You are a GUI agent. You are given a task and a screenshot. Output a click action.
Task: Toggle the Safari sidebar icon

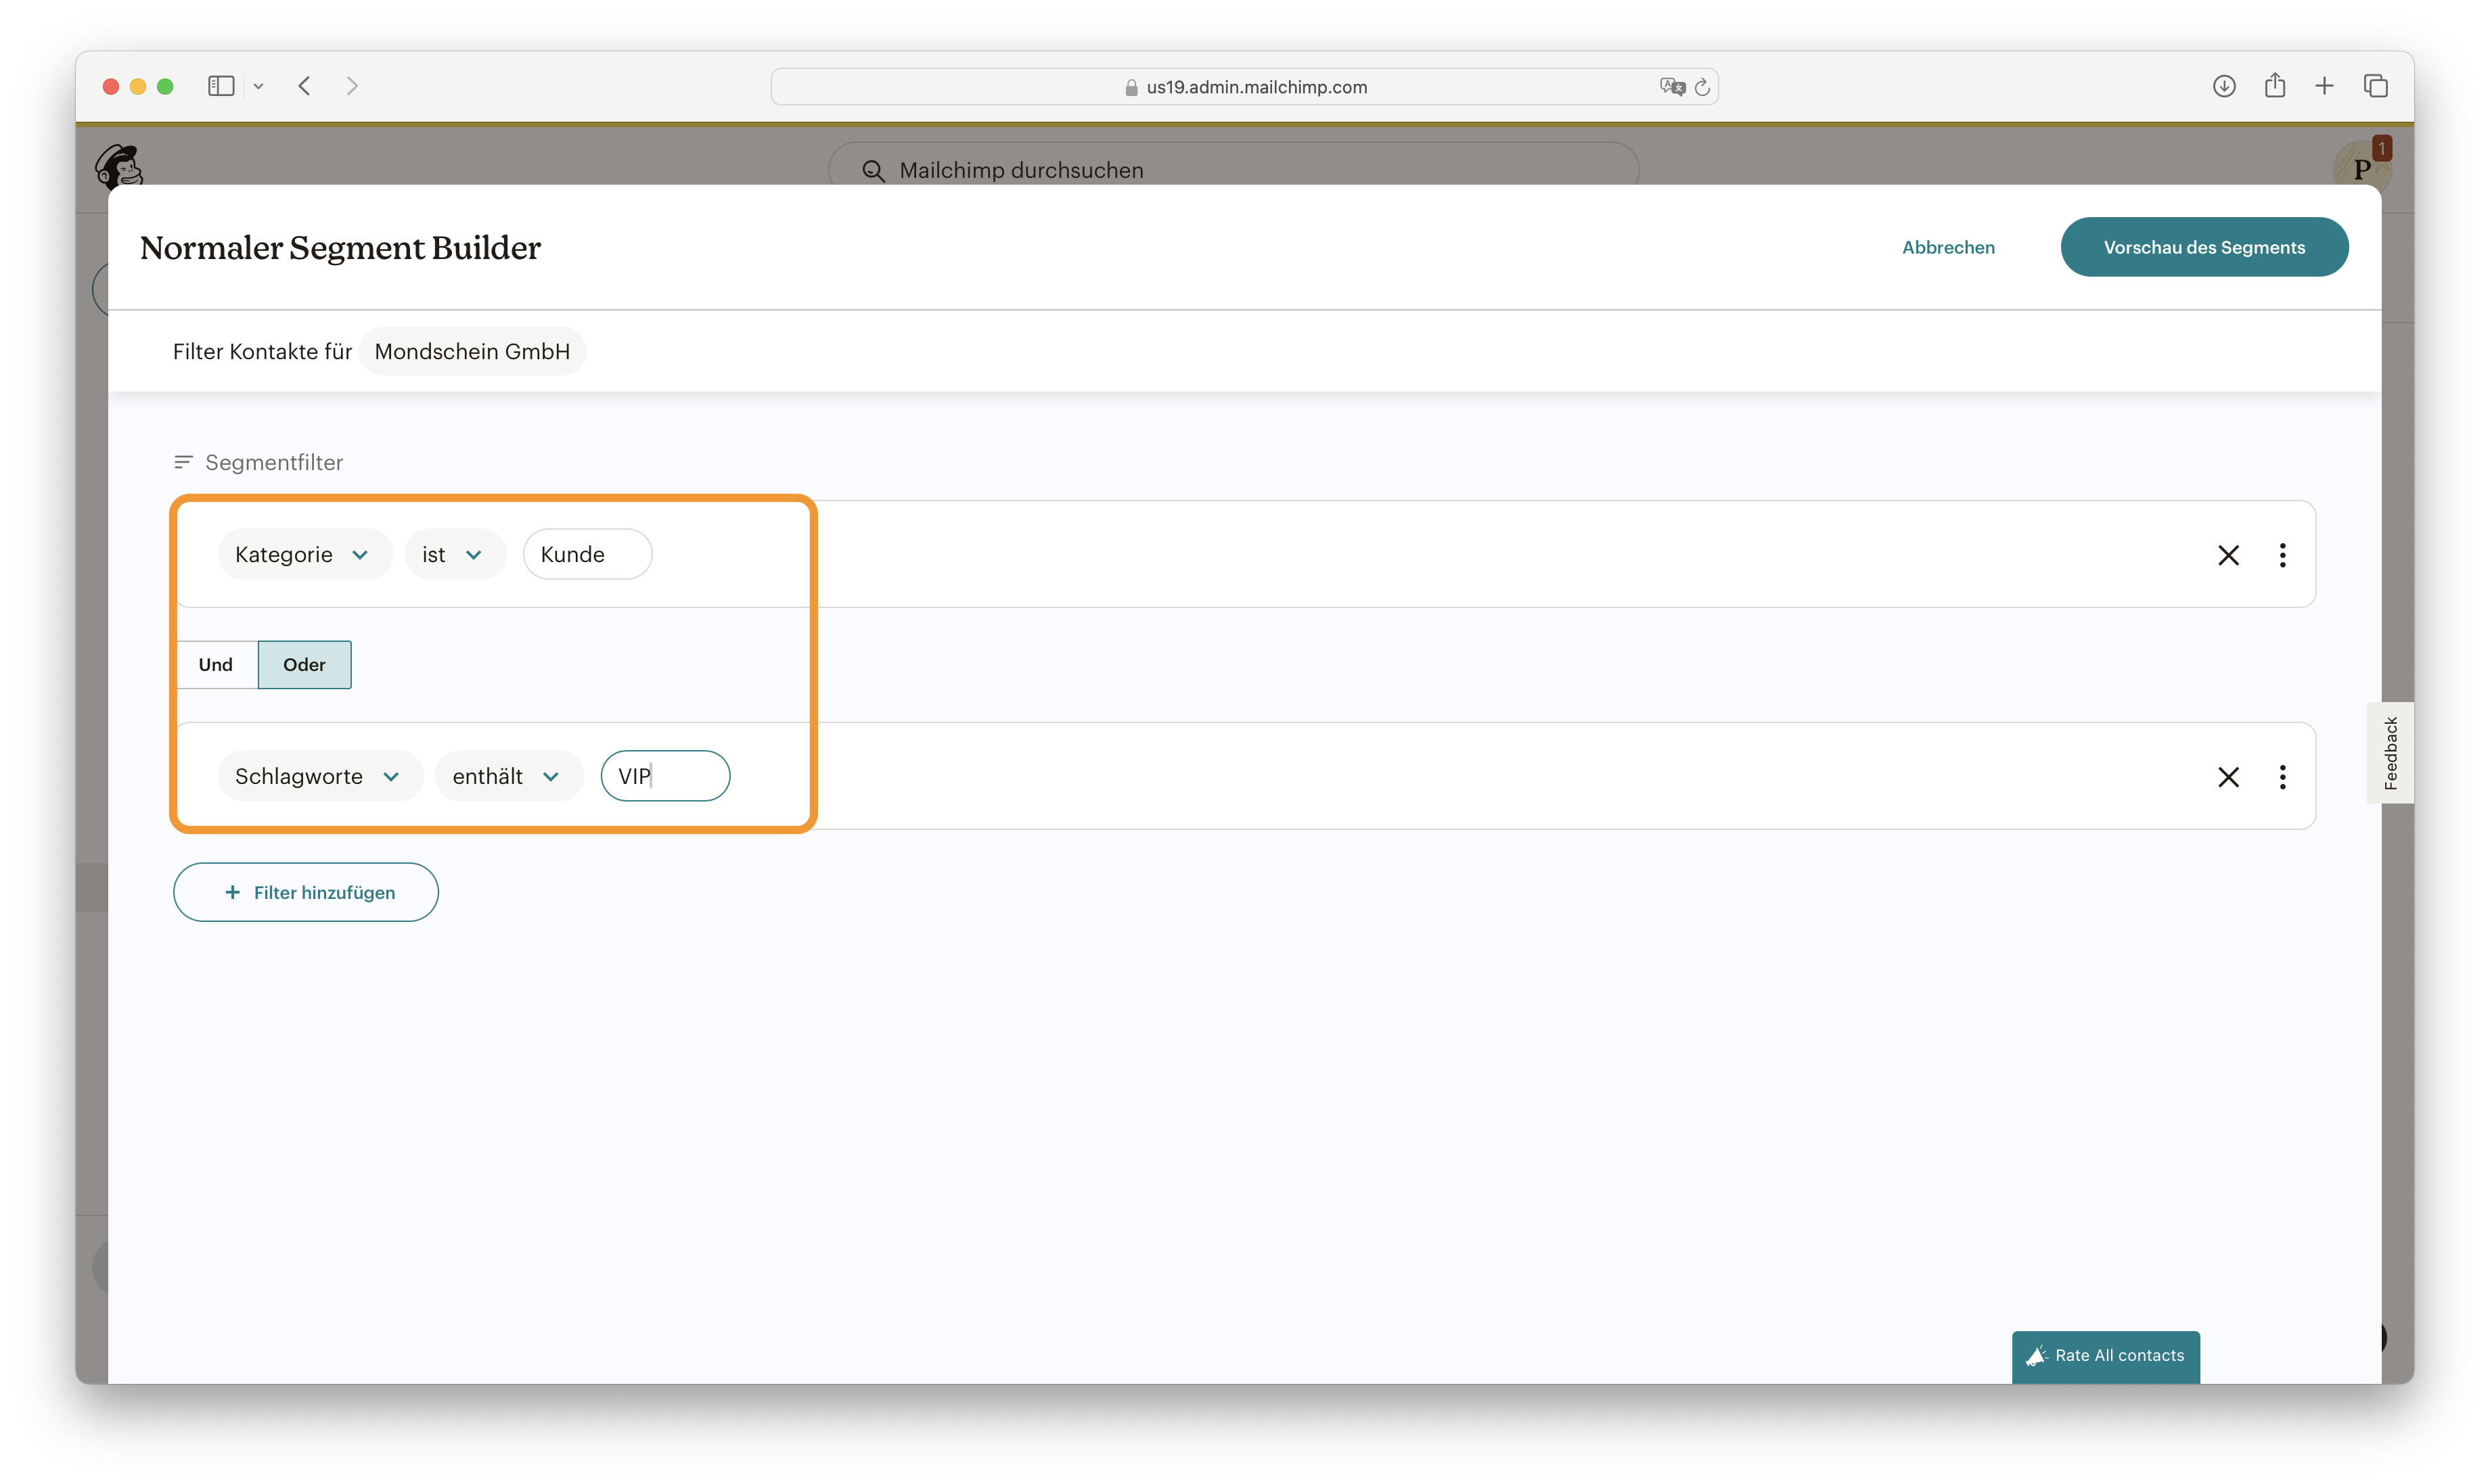tap(221, 86)
